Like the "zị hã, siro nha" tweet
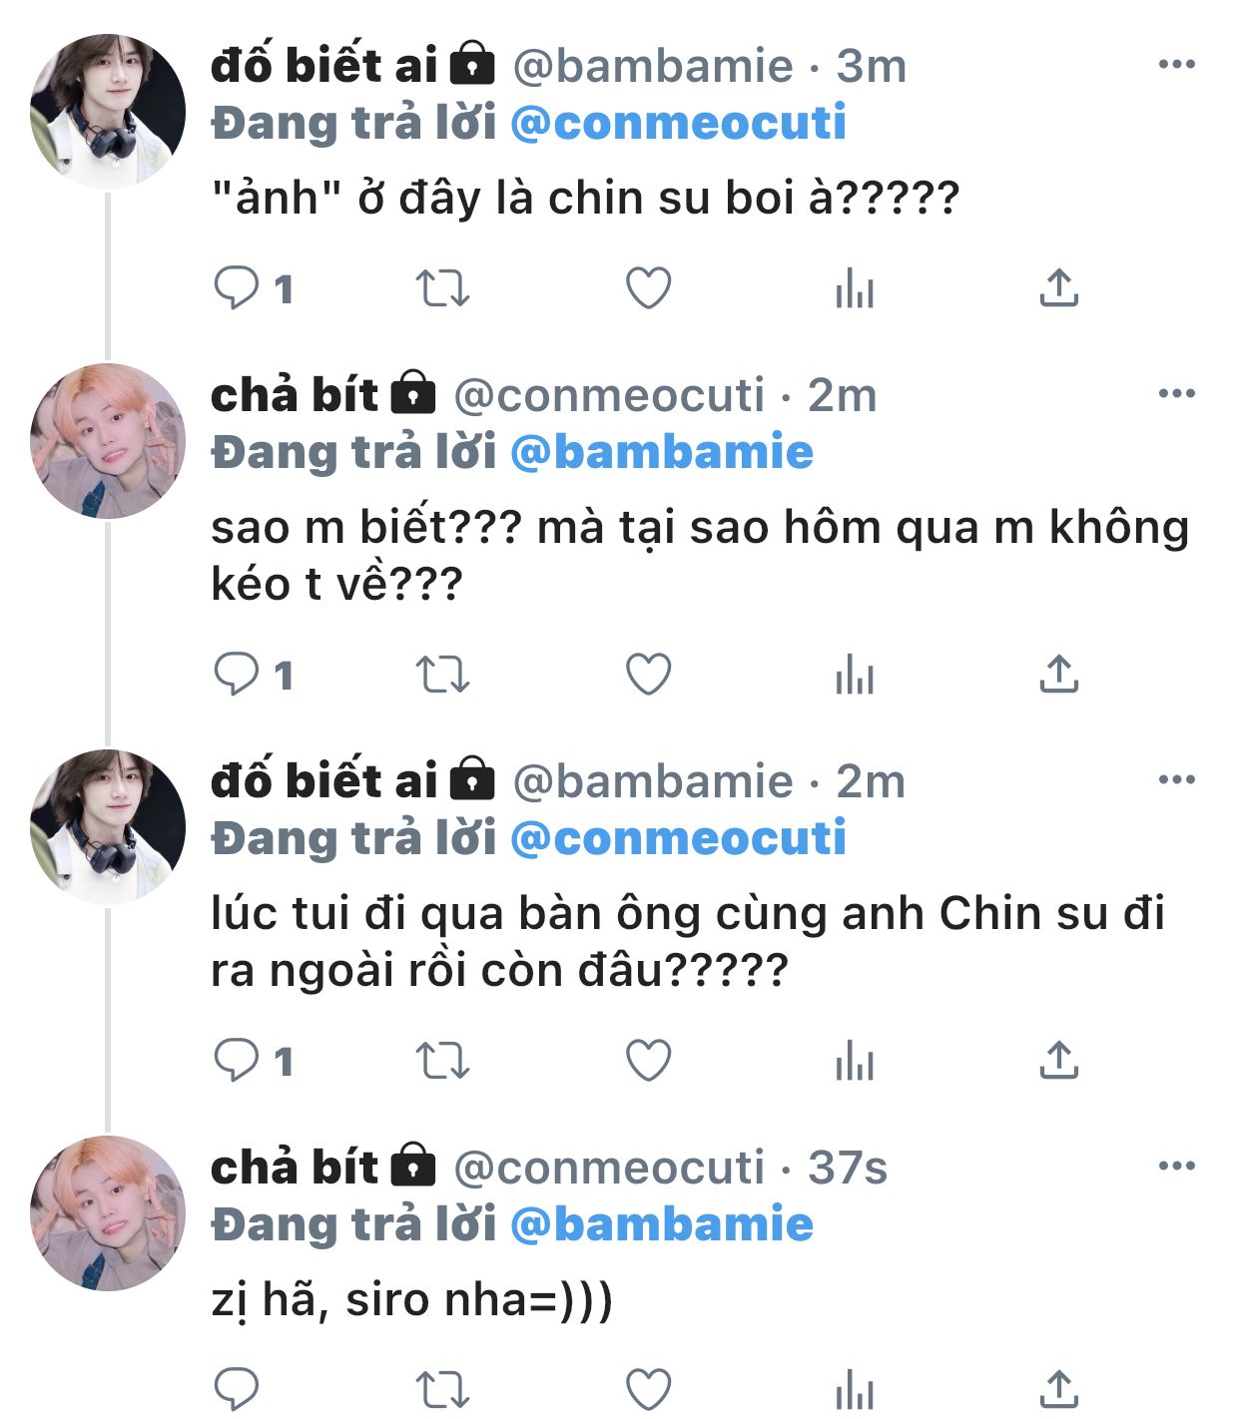The height and width of the screenshot is (1419, 1240). coord(648,1389)
